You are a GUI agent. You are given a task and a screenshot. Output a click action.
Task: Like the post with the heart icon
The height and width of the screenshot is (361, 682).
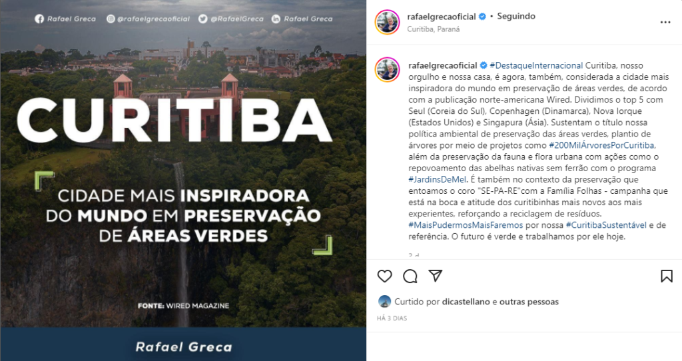[384, 276]
